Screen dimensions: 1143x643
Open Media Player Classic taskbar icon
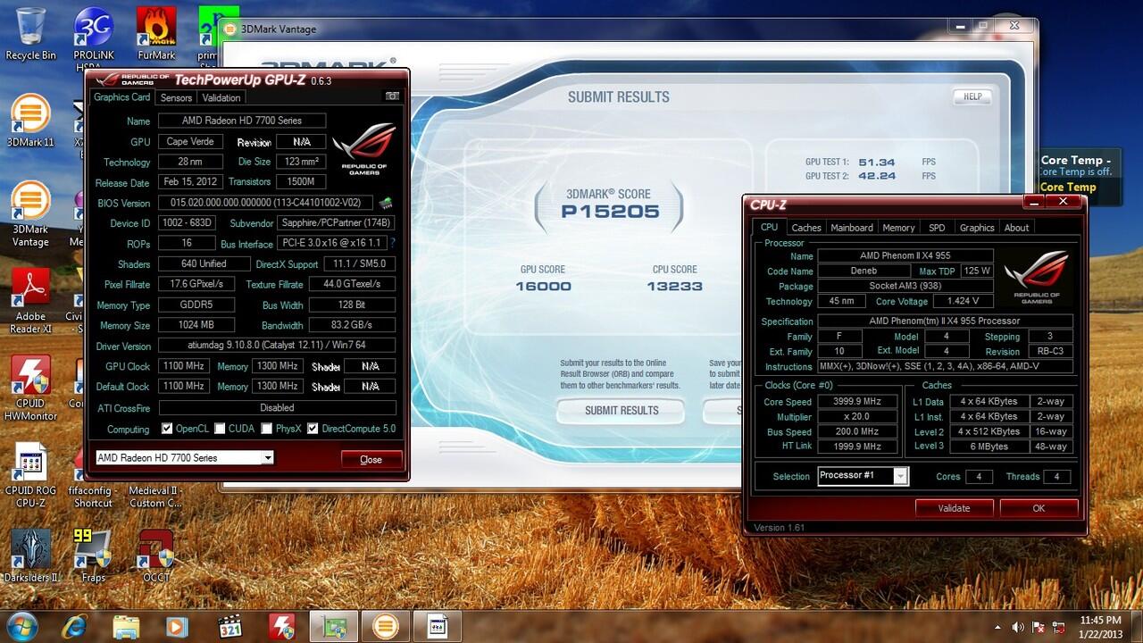click(230, 626)
